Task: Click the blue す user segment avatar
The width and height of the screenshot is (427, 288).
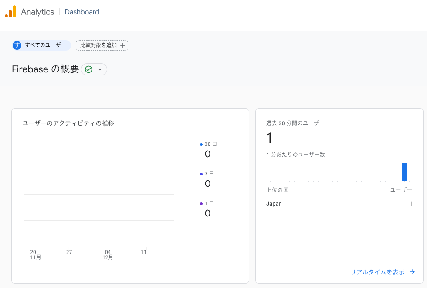Action: point(17,45)
